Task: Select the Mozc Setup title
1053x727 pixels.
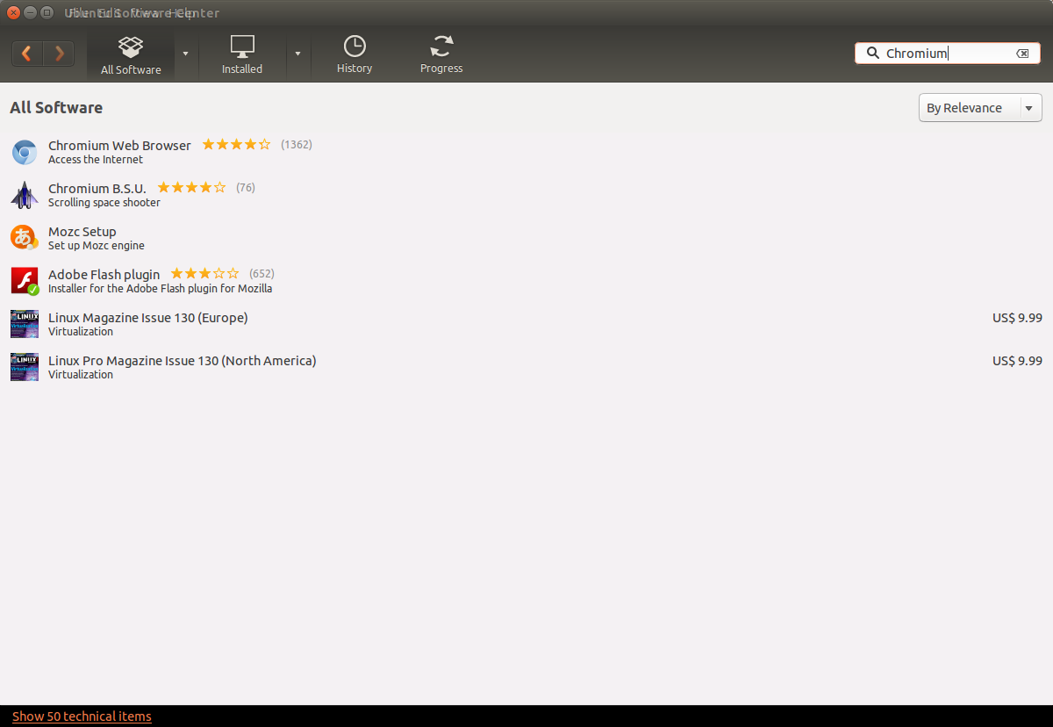Action: pos(82,232)
